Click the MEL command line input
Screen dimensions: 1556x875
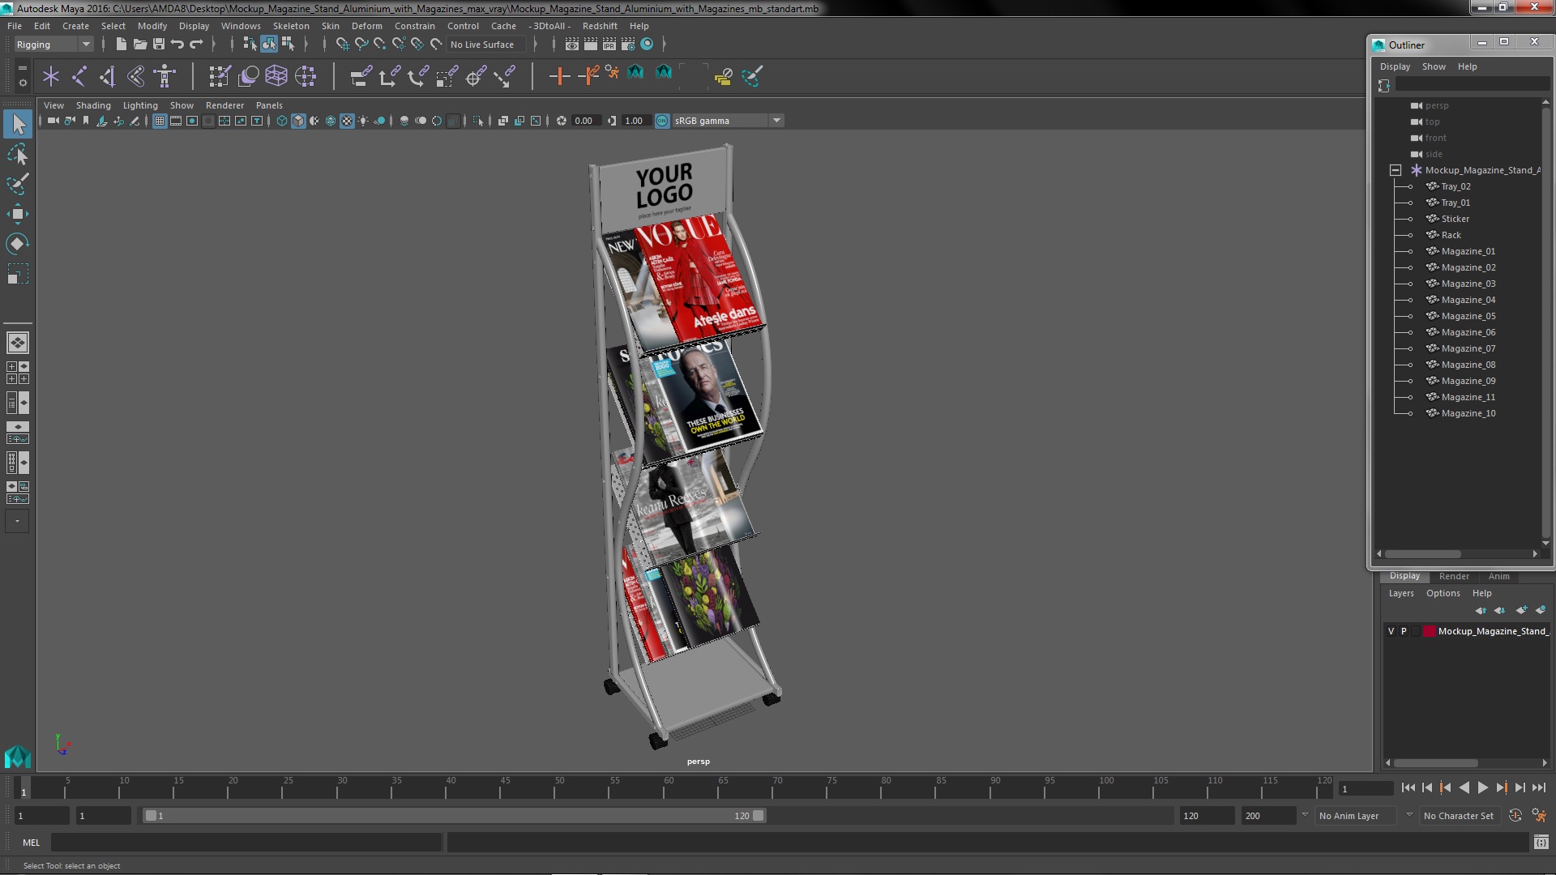pyautogui.click(x=246, y=843)
